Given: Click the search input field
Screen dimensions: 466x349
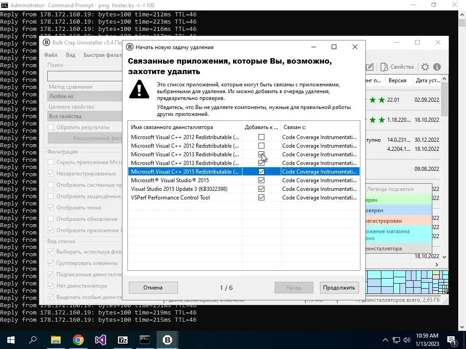Looking at the screenshot, I should pyautogui.click(x=85, y=76).
